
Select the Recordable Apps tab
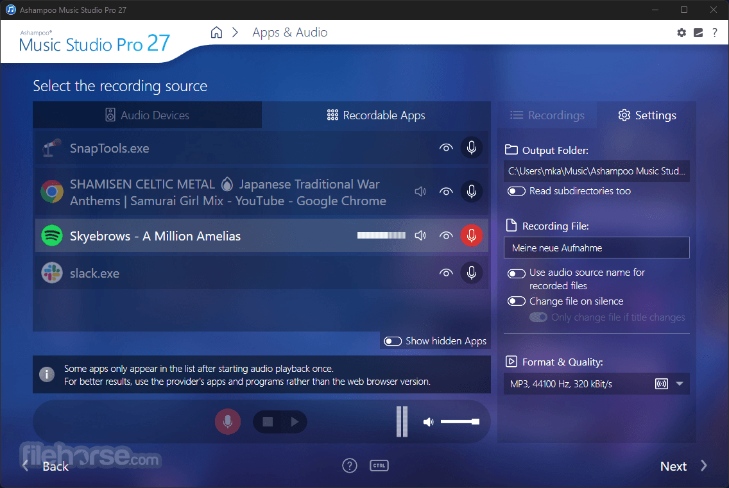376,115
